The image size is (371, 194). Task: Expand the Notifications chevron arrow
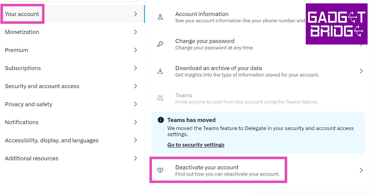[135, 122]
